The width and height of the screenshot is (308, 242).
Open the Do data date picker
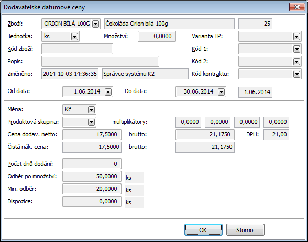pyautogui.click(x=222, y=91)
